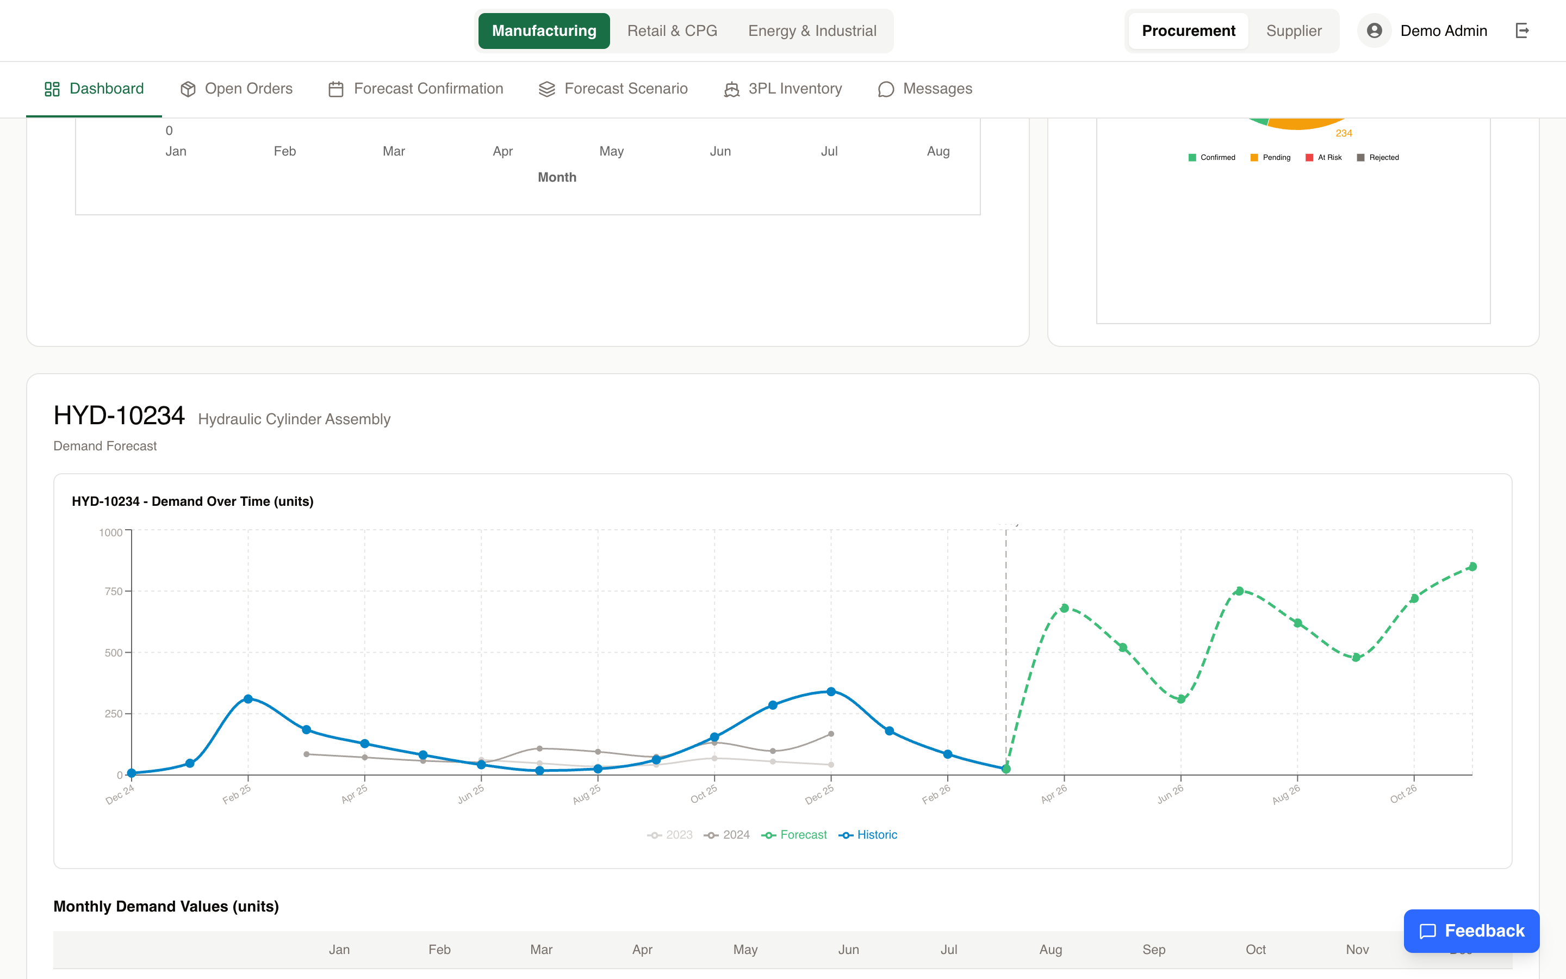
Task: Click the Pending legend swatch in pie chart
Action: tap(1254, 157)
